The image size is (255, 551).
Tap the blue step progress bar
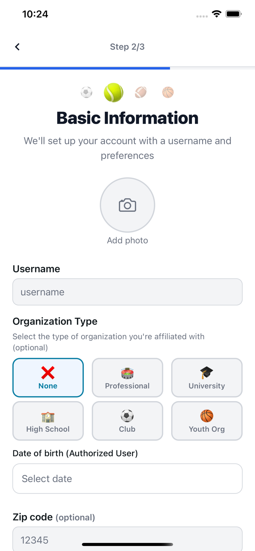click(x=85, y=68)
